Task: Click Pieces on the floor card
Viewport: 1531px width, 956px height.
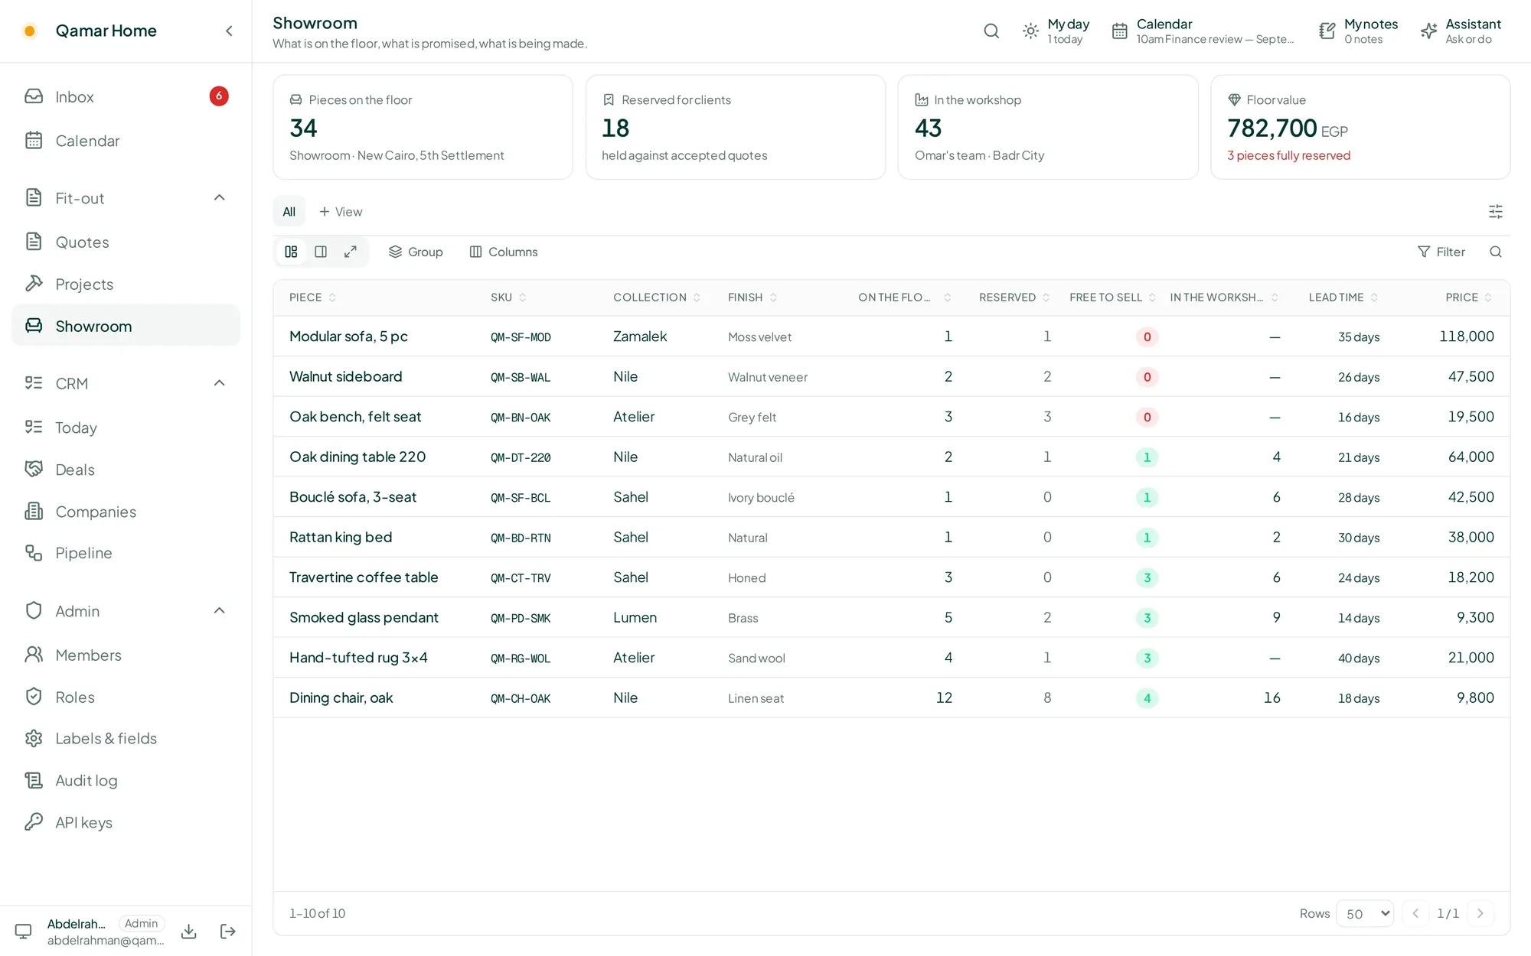Action: point(423,127)
